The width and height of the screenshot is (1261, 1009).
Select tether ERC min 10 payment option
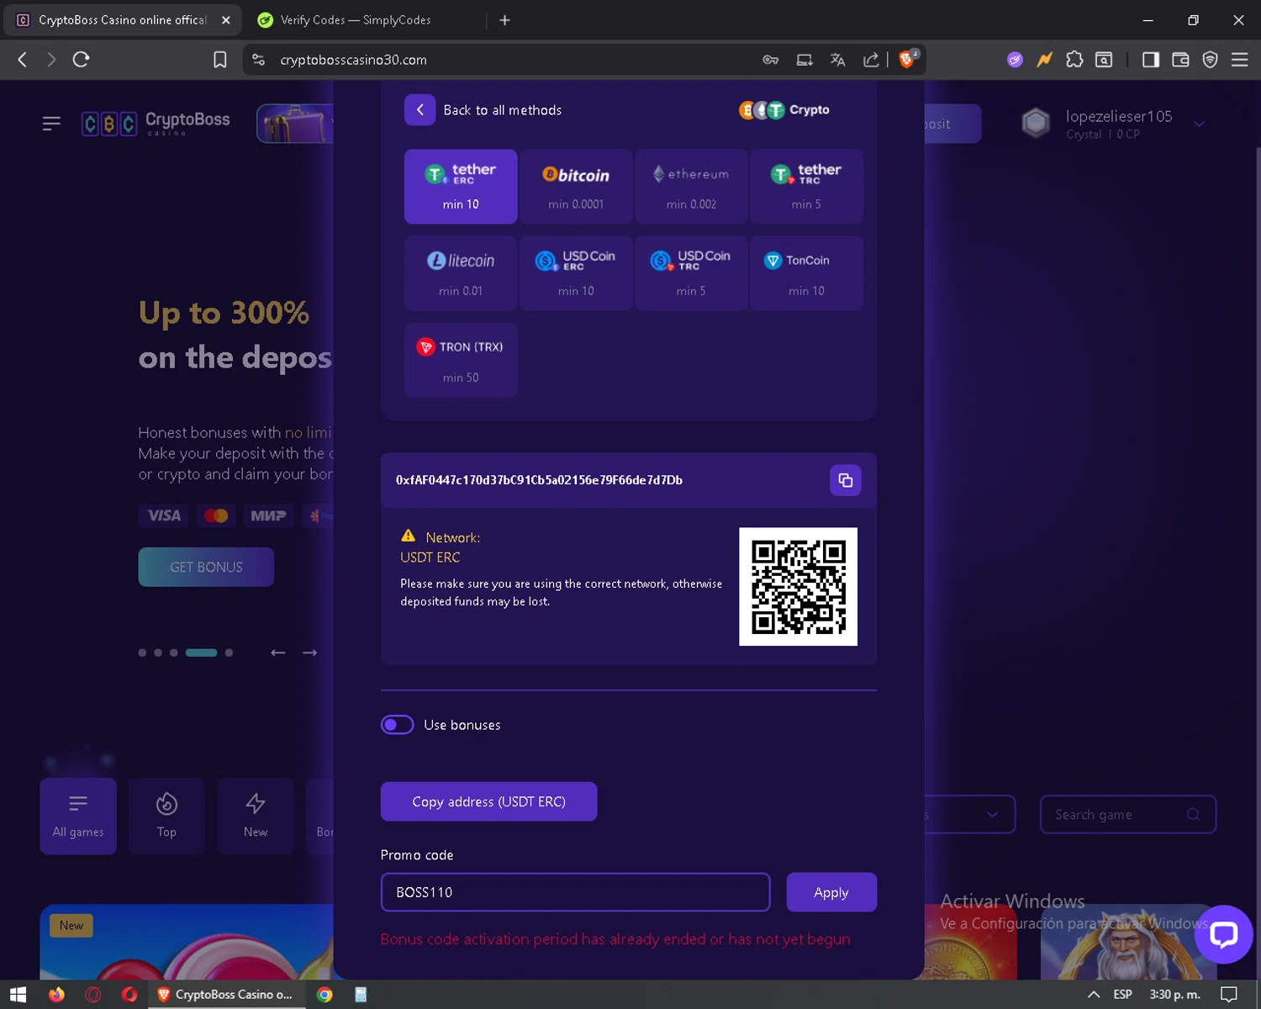tap(461, 187)
